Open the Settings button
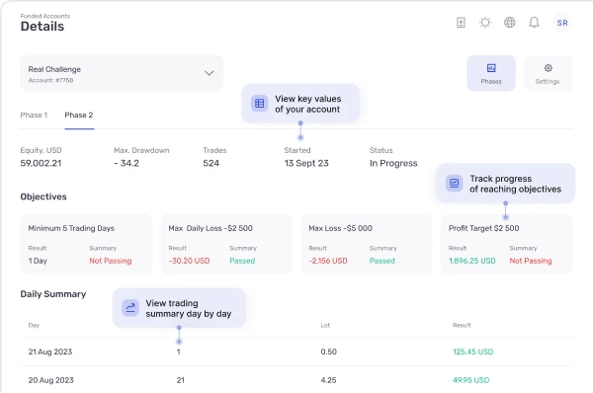593x393 pixels. point(548,73)
